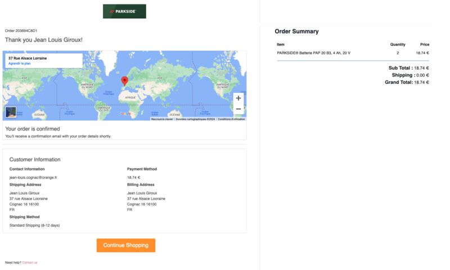Click the Price column header

tap(425, 44)
